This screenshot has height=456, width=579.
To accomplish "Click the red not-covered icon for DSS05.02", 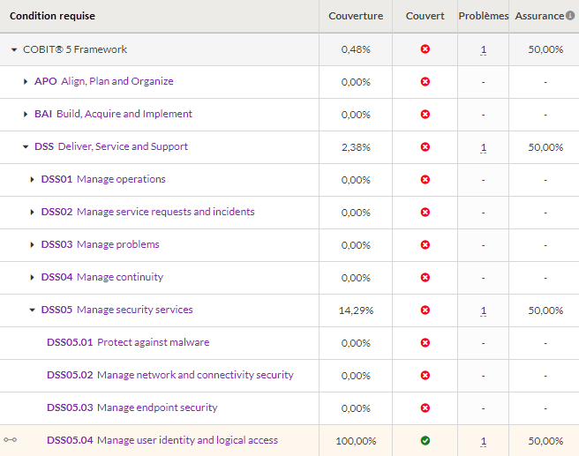I will click(x=425, y=376).
